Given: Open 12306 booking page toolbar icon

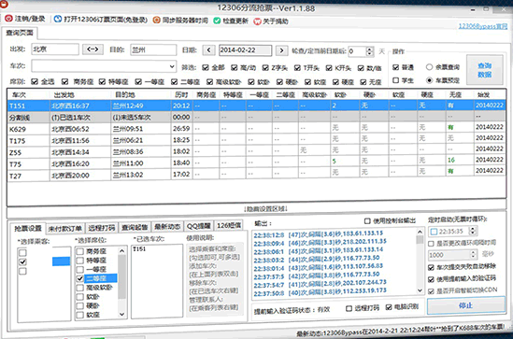Looking at the screenshot, I should pyautogui.click(x=58, y=19).
